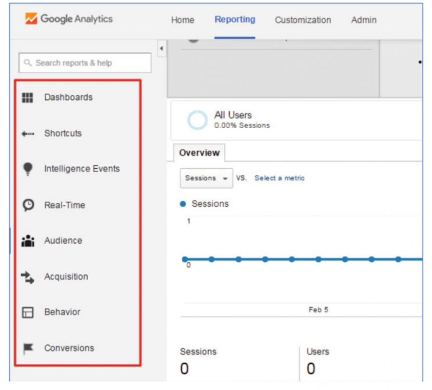
Task: Click the search magnifier icon
Action: point(28,63)
